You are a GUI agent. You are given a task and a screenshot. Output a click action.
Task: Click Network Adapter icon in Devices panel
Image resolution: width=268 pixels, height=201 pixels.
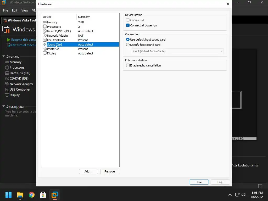tap(7, 84)
